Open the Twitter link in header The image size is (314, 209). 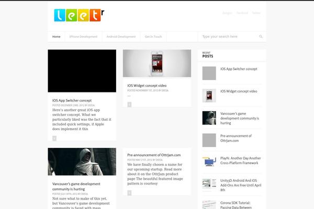(256, 13)
